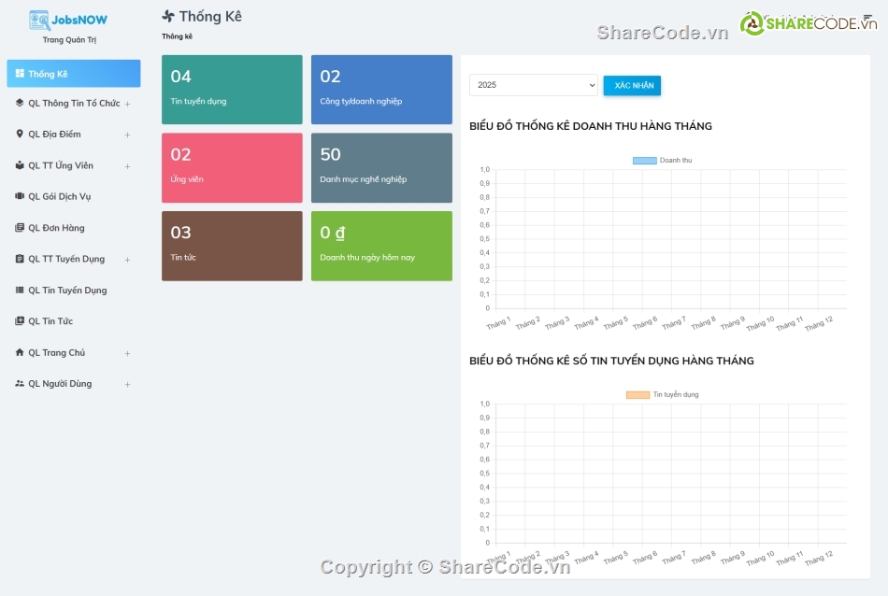
Task: Click the QL Tin Tức news icon
Action: (x=20, y=321)
